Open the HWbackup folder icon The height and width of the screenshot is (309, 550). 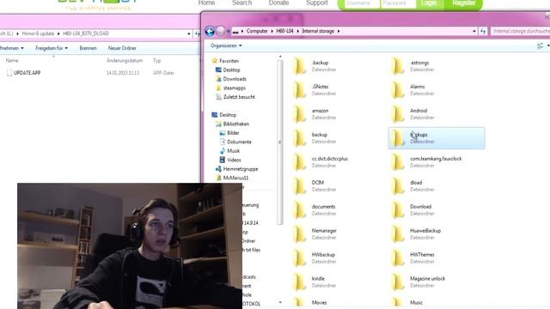300,257
